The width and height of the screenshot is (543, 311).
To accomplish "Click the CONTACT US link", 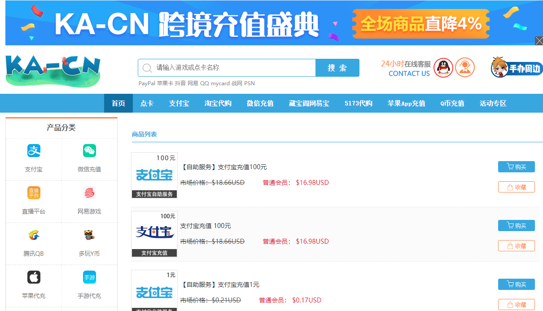I will (x=409, y=74).
